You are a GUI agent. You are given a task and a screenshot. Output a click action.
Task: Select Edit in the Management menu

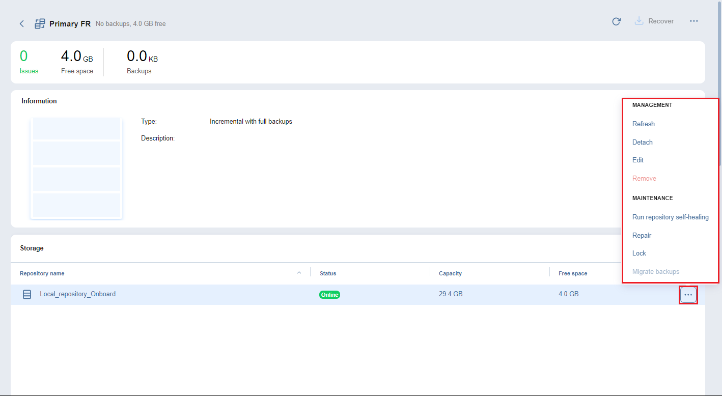point(637,160)
